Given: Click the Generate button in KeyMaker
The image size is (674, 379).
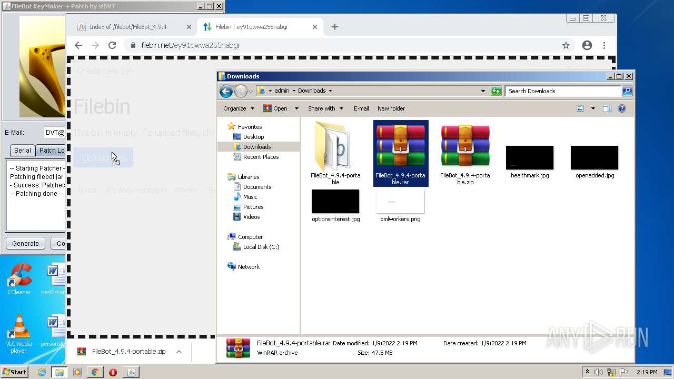Looking at the screenshot, I should (25, 243).
